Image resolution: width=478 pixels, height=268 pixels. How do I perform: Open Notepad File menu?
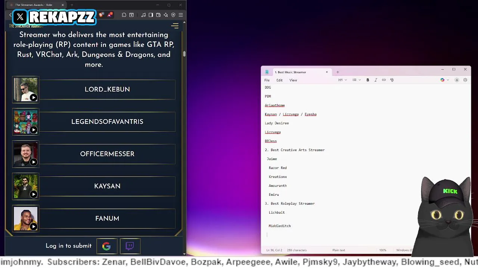[x=267, y=80]
